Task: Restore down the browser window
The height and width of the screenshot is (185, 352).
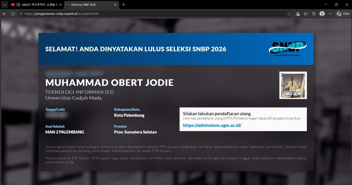Action: (x=336, y=5)
